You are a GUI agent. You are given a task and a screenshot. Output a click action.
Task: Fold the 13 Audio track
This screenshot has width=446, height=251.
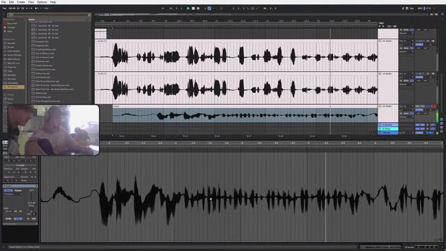click(380, 41)
